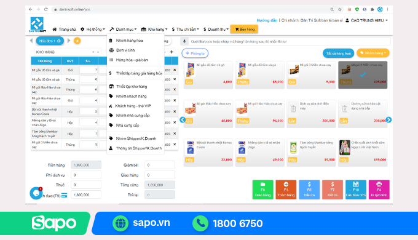This screenshot has height=240, width=418.
Task: Select Nhóm nhà cung cấp entry
Action: tap(133, 115)
